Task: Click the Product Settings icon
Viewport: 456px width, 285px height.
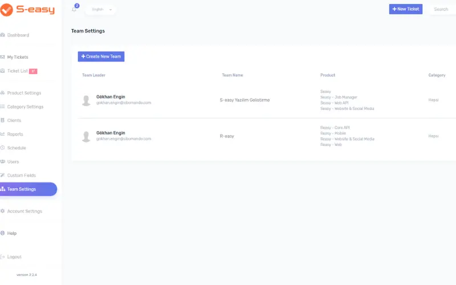Action: click(2, 93)
